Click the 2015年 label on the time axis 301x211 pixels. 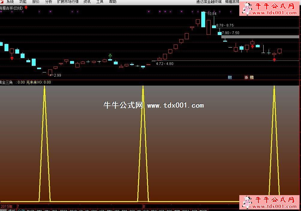(x=6, y=207)
